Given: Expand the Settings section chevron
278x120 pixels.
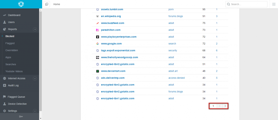Looking at the screenshot, I should 35,111.
